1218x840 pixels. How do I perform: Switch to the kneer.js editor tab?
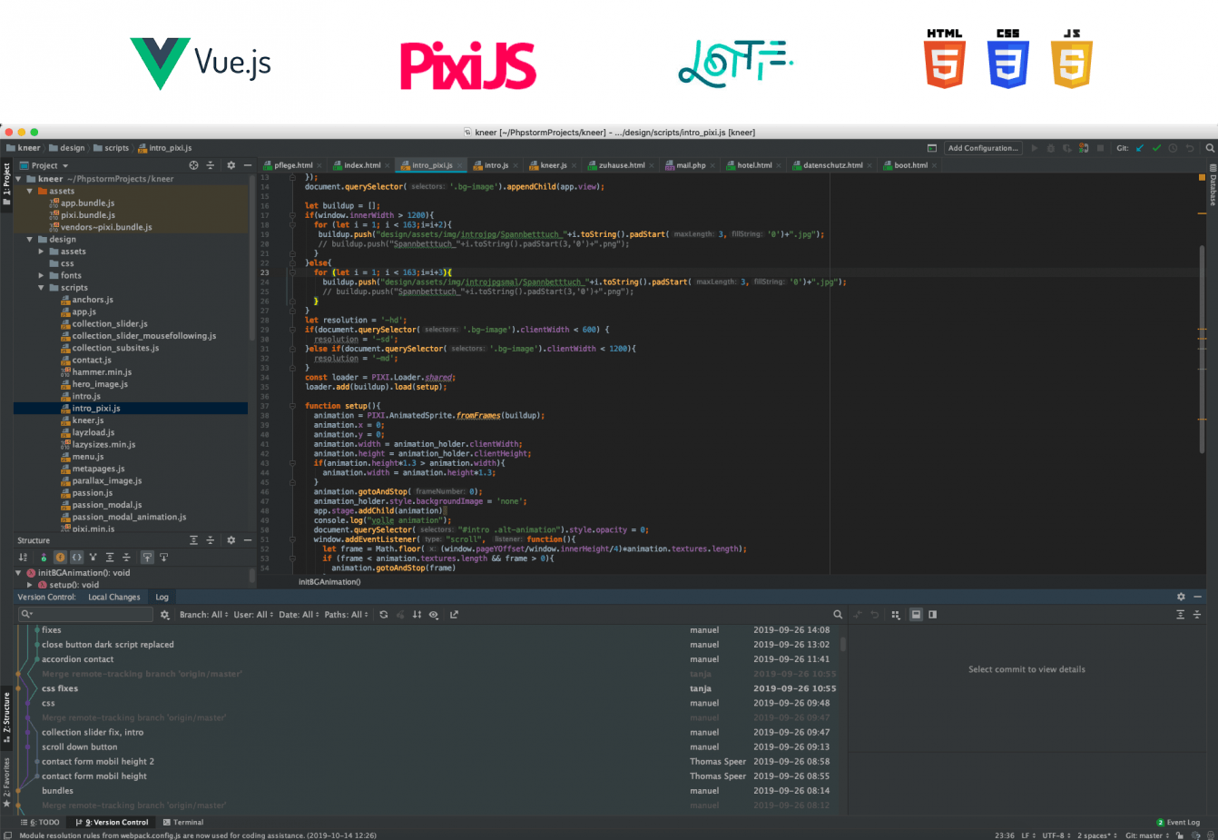click(x=553, y=165)
